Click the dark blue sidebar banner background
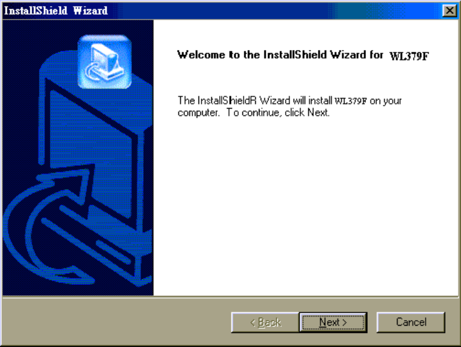This screenshot has height=347, width=461. (21, 88)
